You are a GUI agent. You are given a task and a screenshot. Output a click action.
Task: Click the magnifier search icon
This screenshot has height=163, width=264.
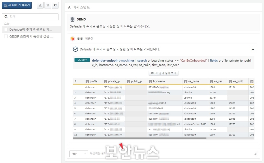pyautogui.click(x=6, y=17)
